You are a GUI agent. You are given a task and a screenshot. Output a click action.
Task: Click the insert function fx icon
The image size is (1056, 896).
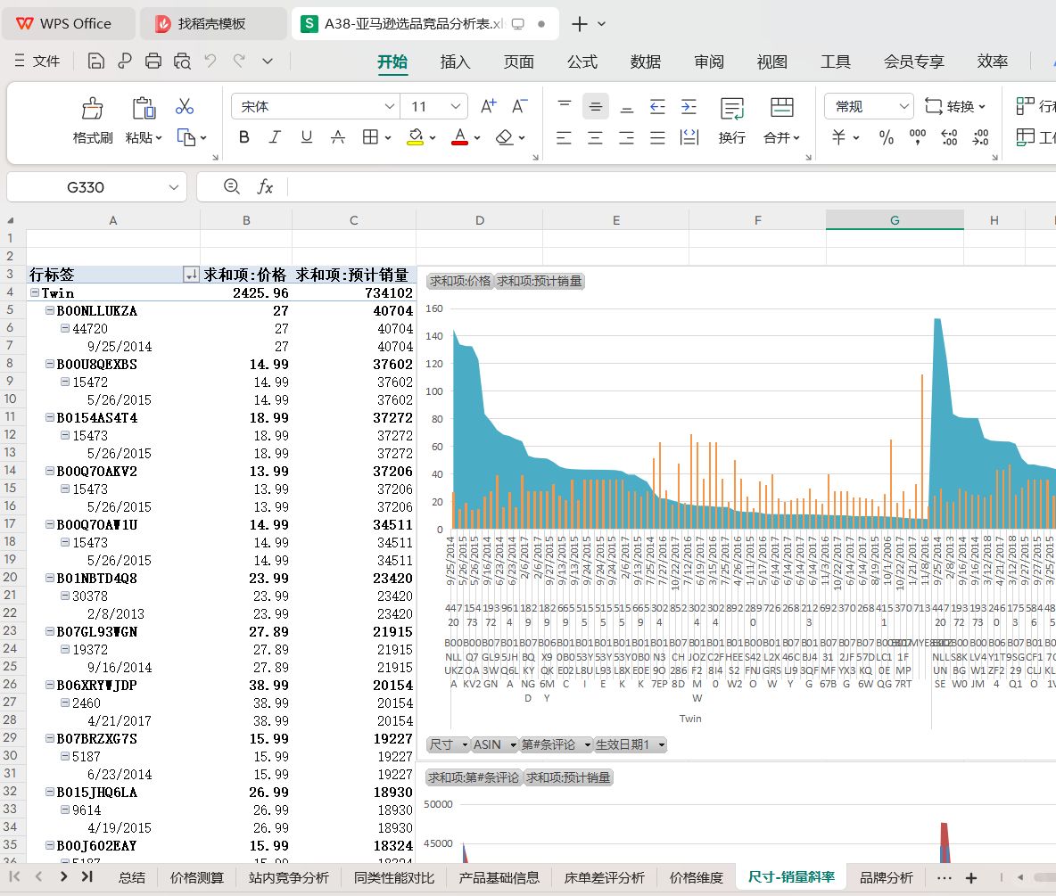click(265, 187)
